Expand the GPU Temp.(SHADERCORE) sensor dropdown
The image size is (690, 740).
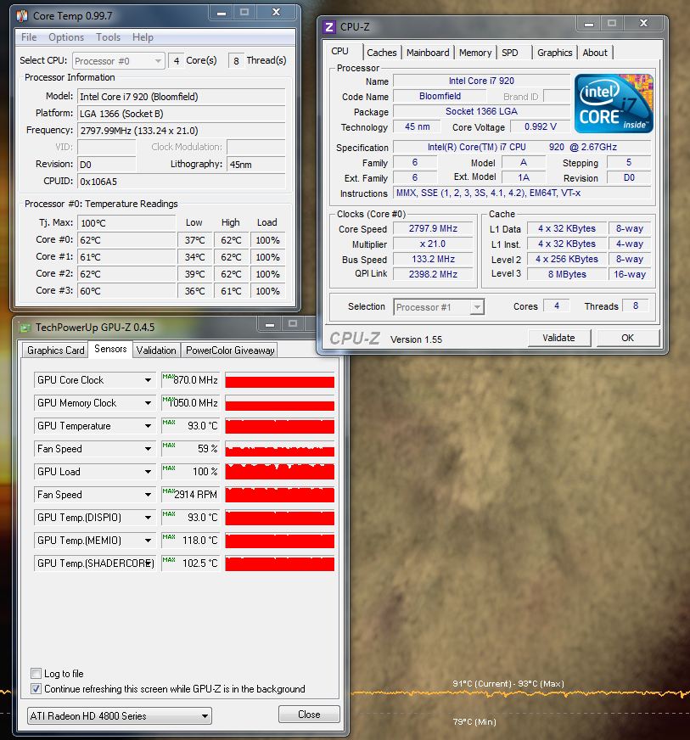pos(149,563)
